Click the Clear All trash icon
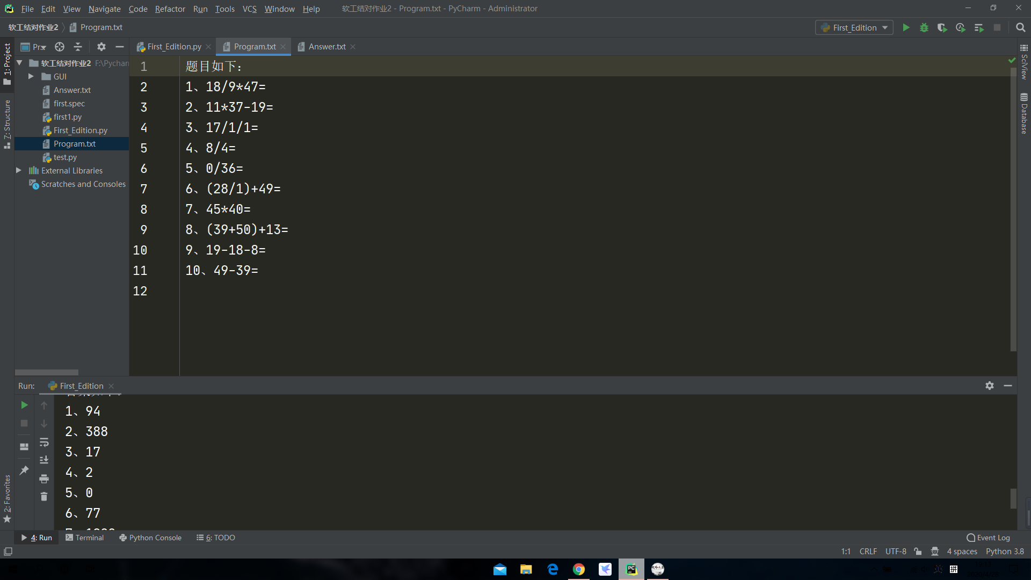The height and width of the screenshot is (580, 1031). (x=44, y=497)
